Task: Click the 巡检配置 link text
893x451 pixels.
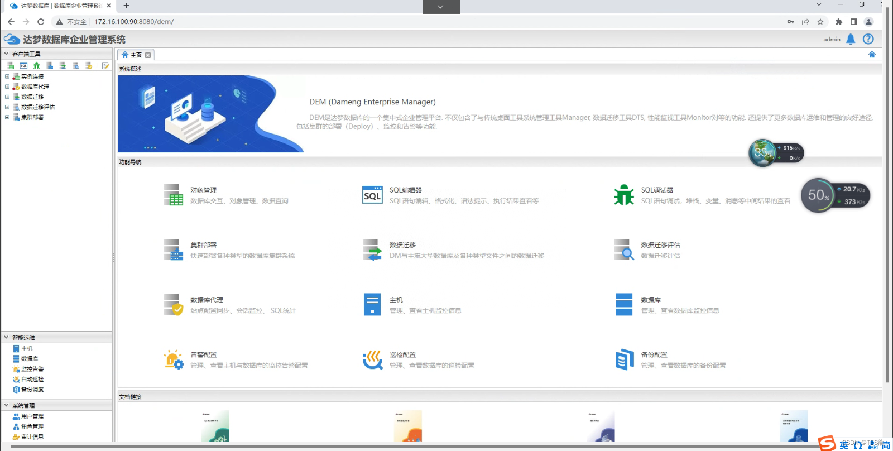Action: click(402, 354)
